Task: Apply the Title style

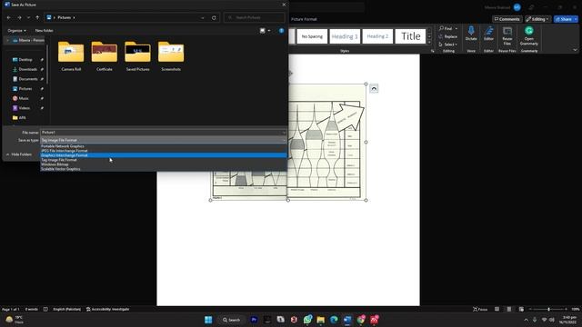Action: 410,36
